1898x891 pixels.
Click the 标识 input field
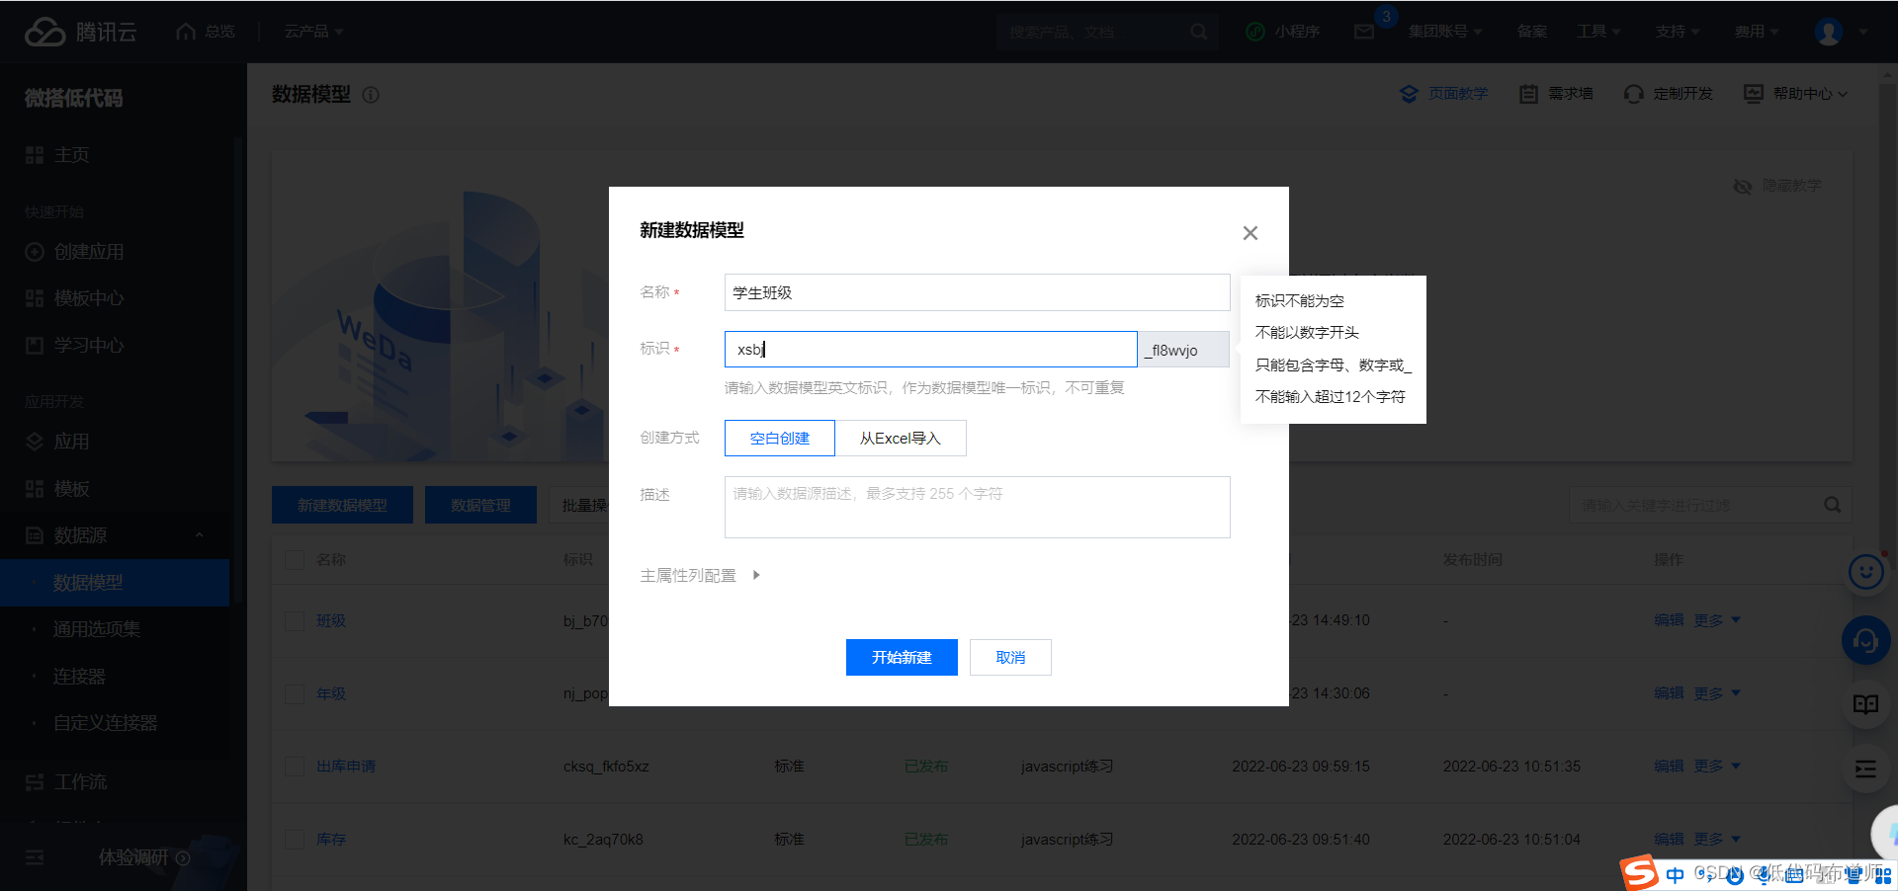pos(931,349)
